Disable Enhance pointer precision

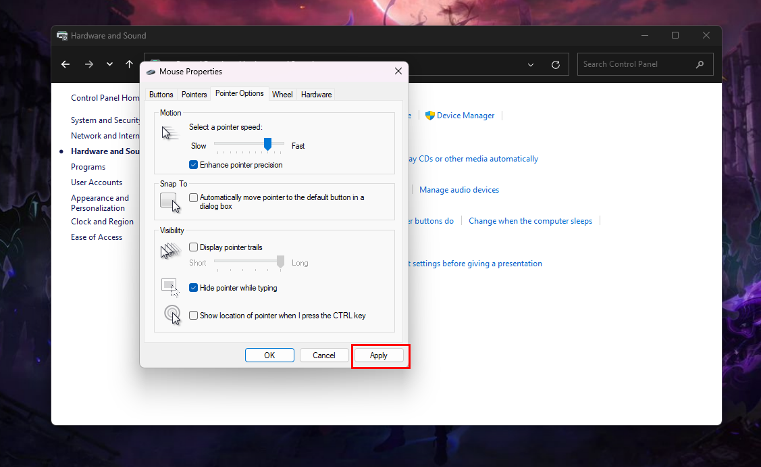(193, 164)
